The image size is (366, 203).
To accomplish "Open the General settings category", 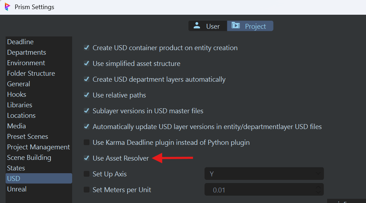I will pyautogui.click(x=39, y=84).
